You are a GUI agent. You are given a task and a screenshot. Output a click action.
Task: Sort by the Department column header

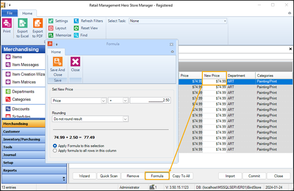click(x=241, y=75)
